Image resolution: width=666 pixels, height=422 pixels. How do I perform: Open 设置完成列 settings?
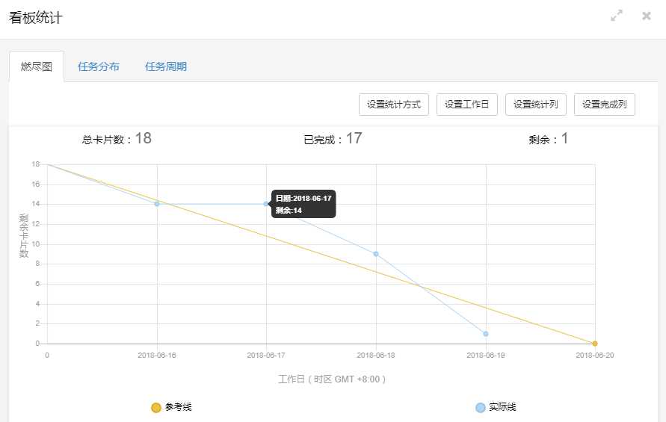[605, 105]
